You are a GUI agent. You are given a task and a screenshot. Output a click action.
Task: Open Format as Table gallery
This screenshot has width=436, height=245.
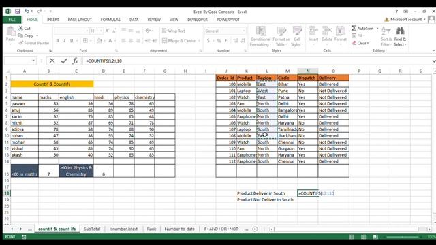[x=281, y=36]
